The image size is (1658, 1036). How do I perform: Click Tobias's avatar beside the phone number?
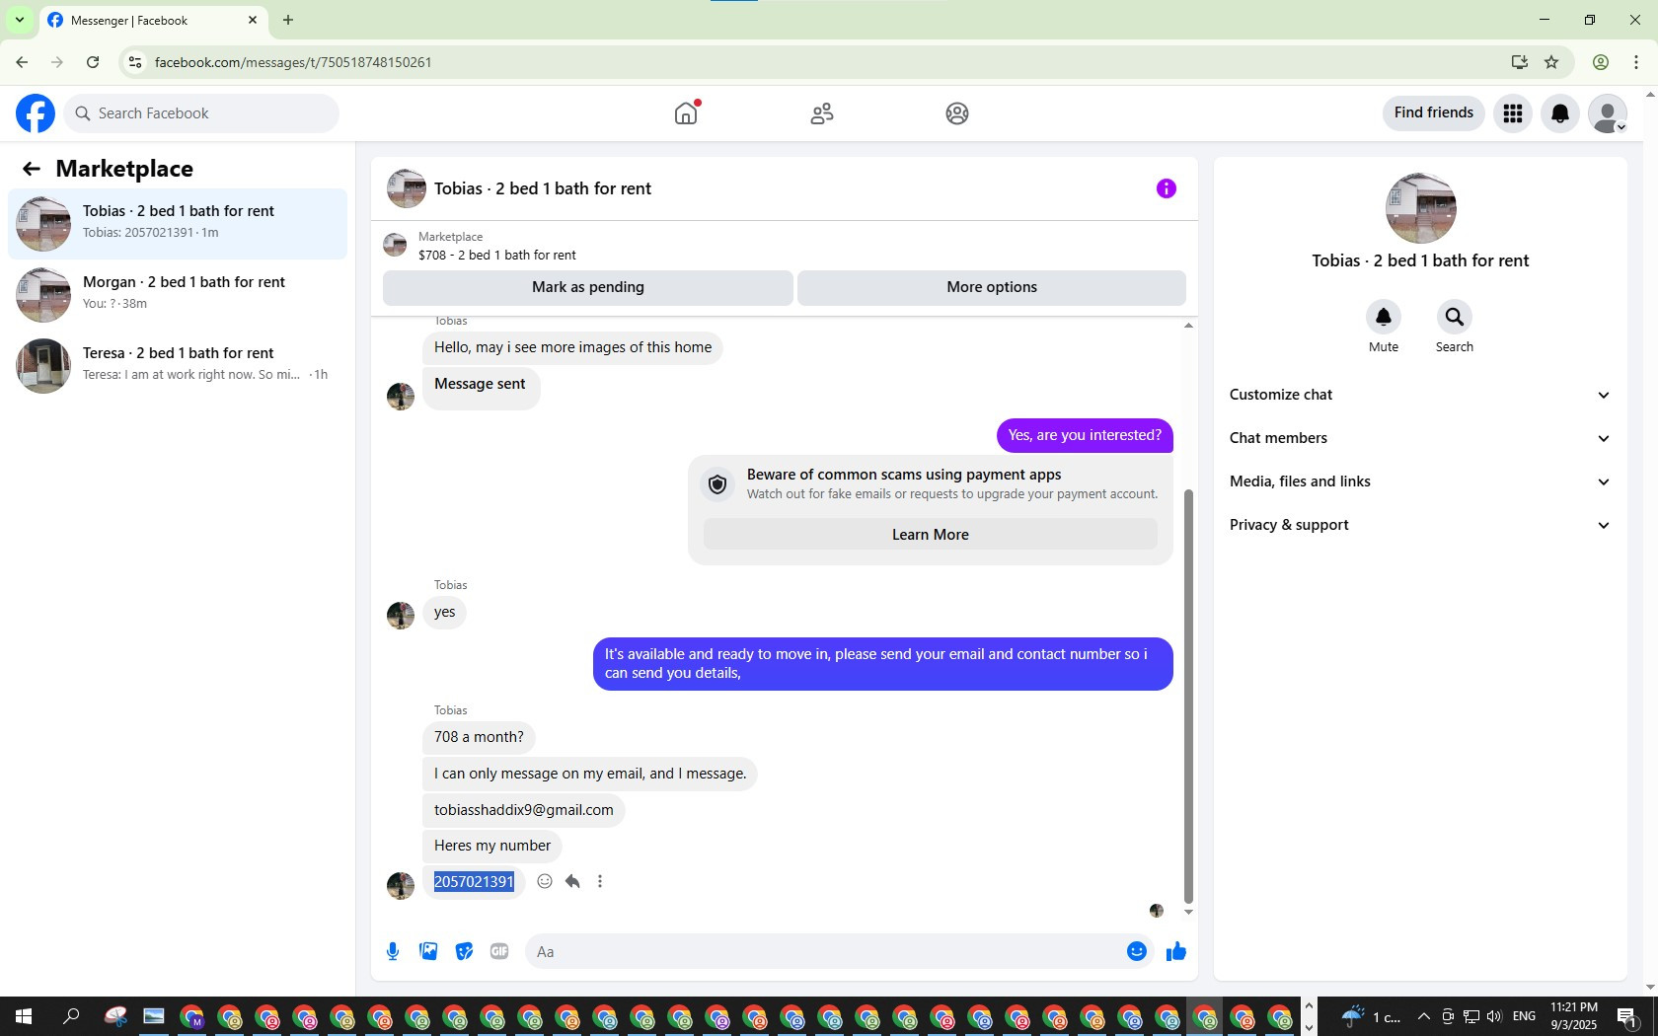pyautogui.click(x=401, y=885)
